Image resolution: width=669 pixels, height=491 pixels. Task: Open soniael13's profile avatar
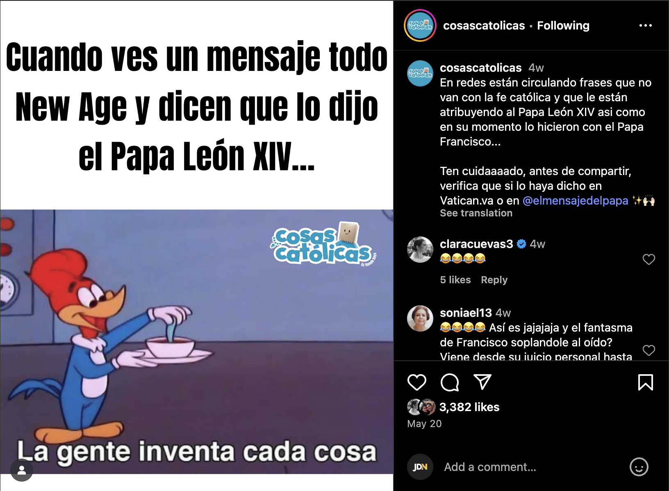pos(420,318)
